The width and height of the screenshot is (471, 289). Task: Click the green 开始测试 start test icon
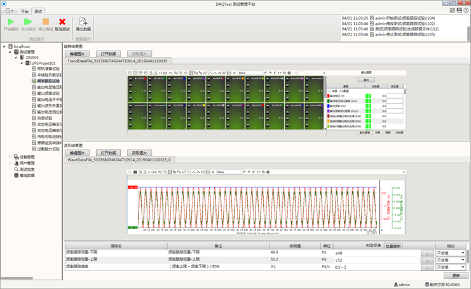[10, 22]
